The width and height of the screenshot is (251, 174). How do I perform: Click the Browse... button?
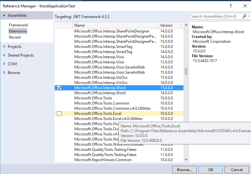pyautogui.click(x=184, y=170)
